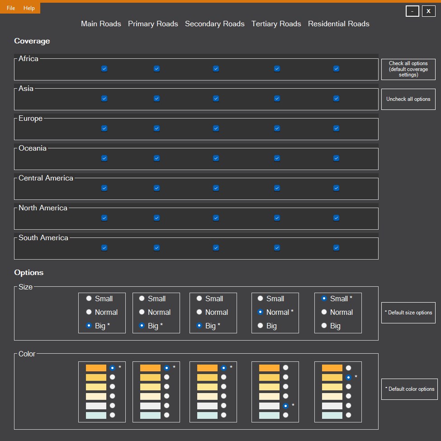This screenshot has width=441, height=441.
Task: Click Check all options button
Action: coord(408,69)
